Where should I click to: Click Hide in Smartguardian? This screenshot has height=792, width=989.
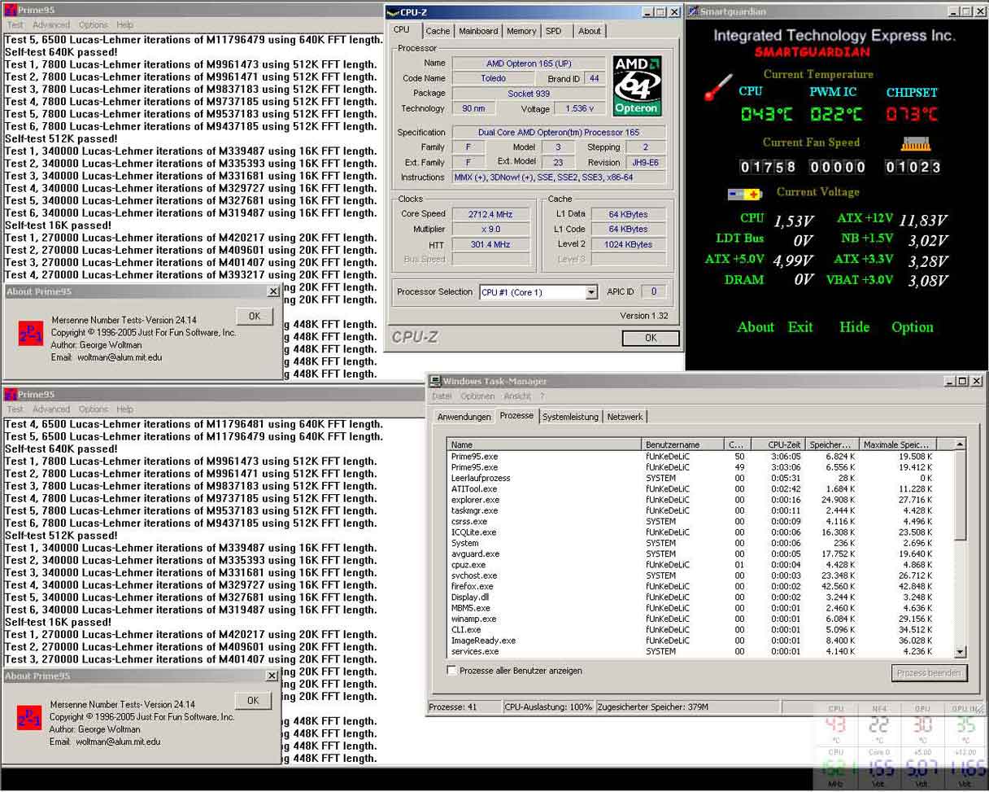[x=854, y=327]
